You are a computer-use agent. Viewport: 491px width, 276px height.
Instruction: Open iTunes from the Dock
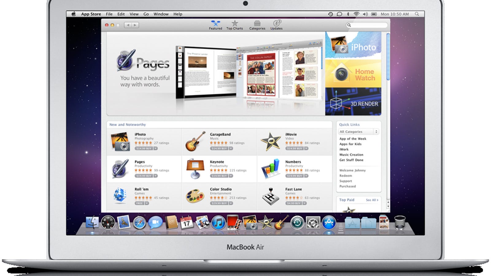click(218, 223)
